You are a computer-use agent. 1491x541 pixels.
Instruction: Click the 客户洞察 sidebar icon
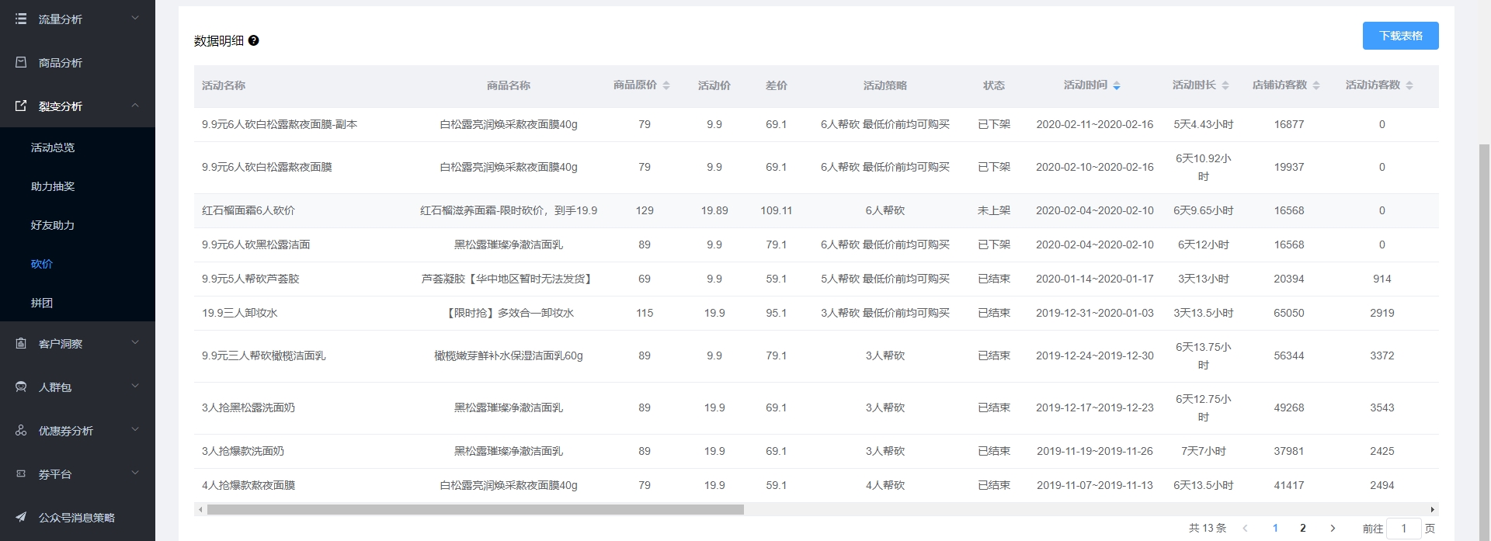[x=21, y=343]
